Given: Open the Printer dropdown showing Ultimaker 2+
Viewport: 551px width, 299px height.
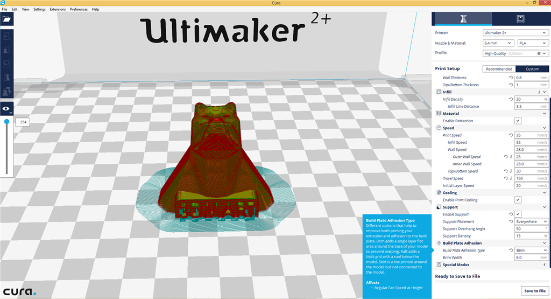Looking at the screenshot, I should (515, 33).
